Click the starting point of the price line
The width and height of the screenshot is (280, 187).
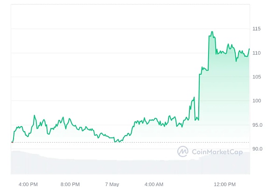tap(12, 142)
